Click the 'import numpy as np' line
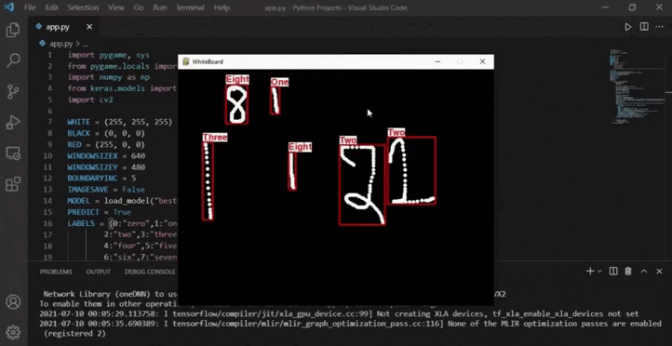This screenshot has width=672, height=346. (x=108, y=77)
